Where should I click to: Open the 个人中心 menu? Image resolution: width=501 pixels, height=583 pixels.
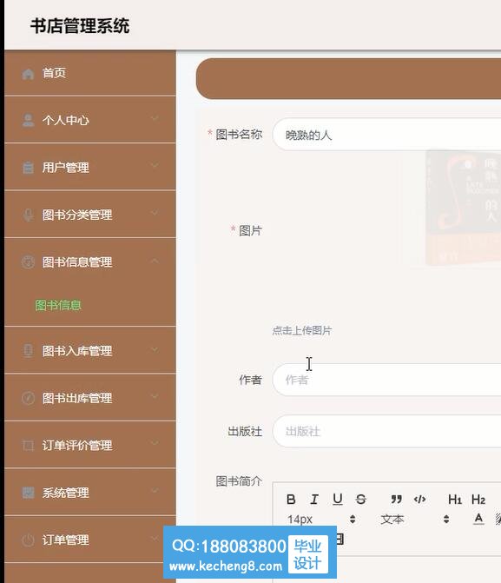(90, 120)
